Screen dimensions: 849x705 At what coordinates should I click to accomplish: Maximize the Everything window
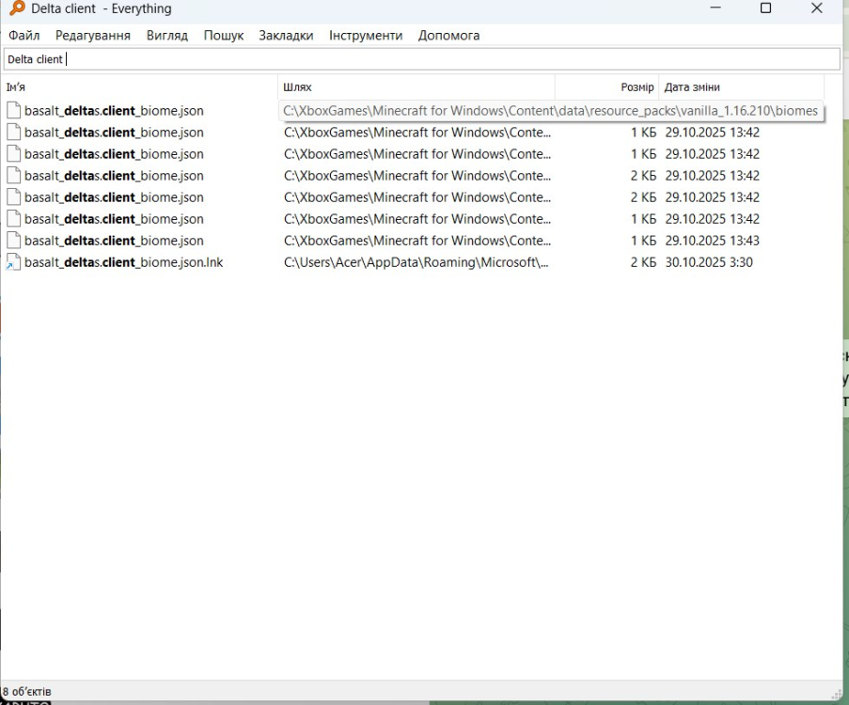(x=765, y=8)
